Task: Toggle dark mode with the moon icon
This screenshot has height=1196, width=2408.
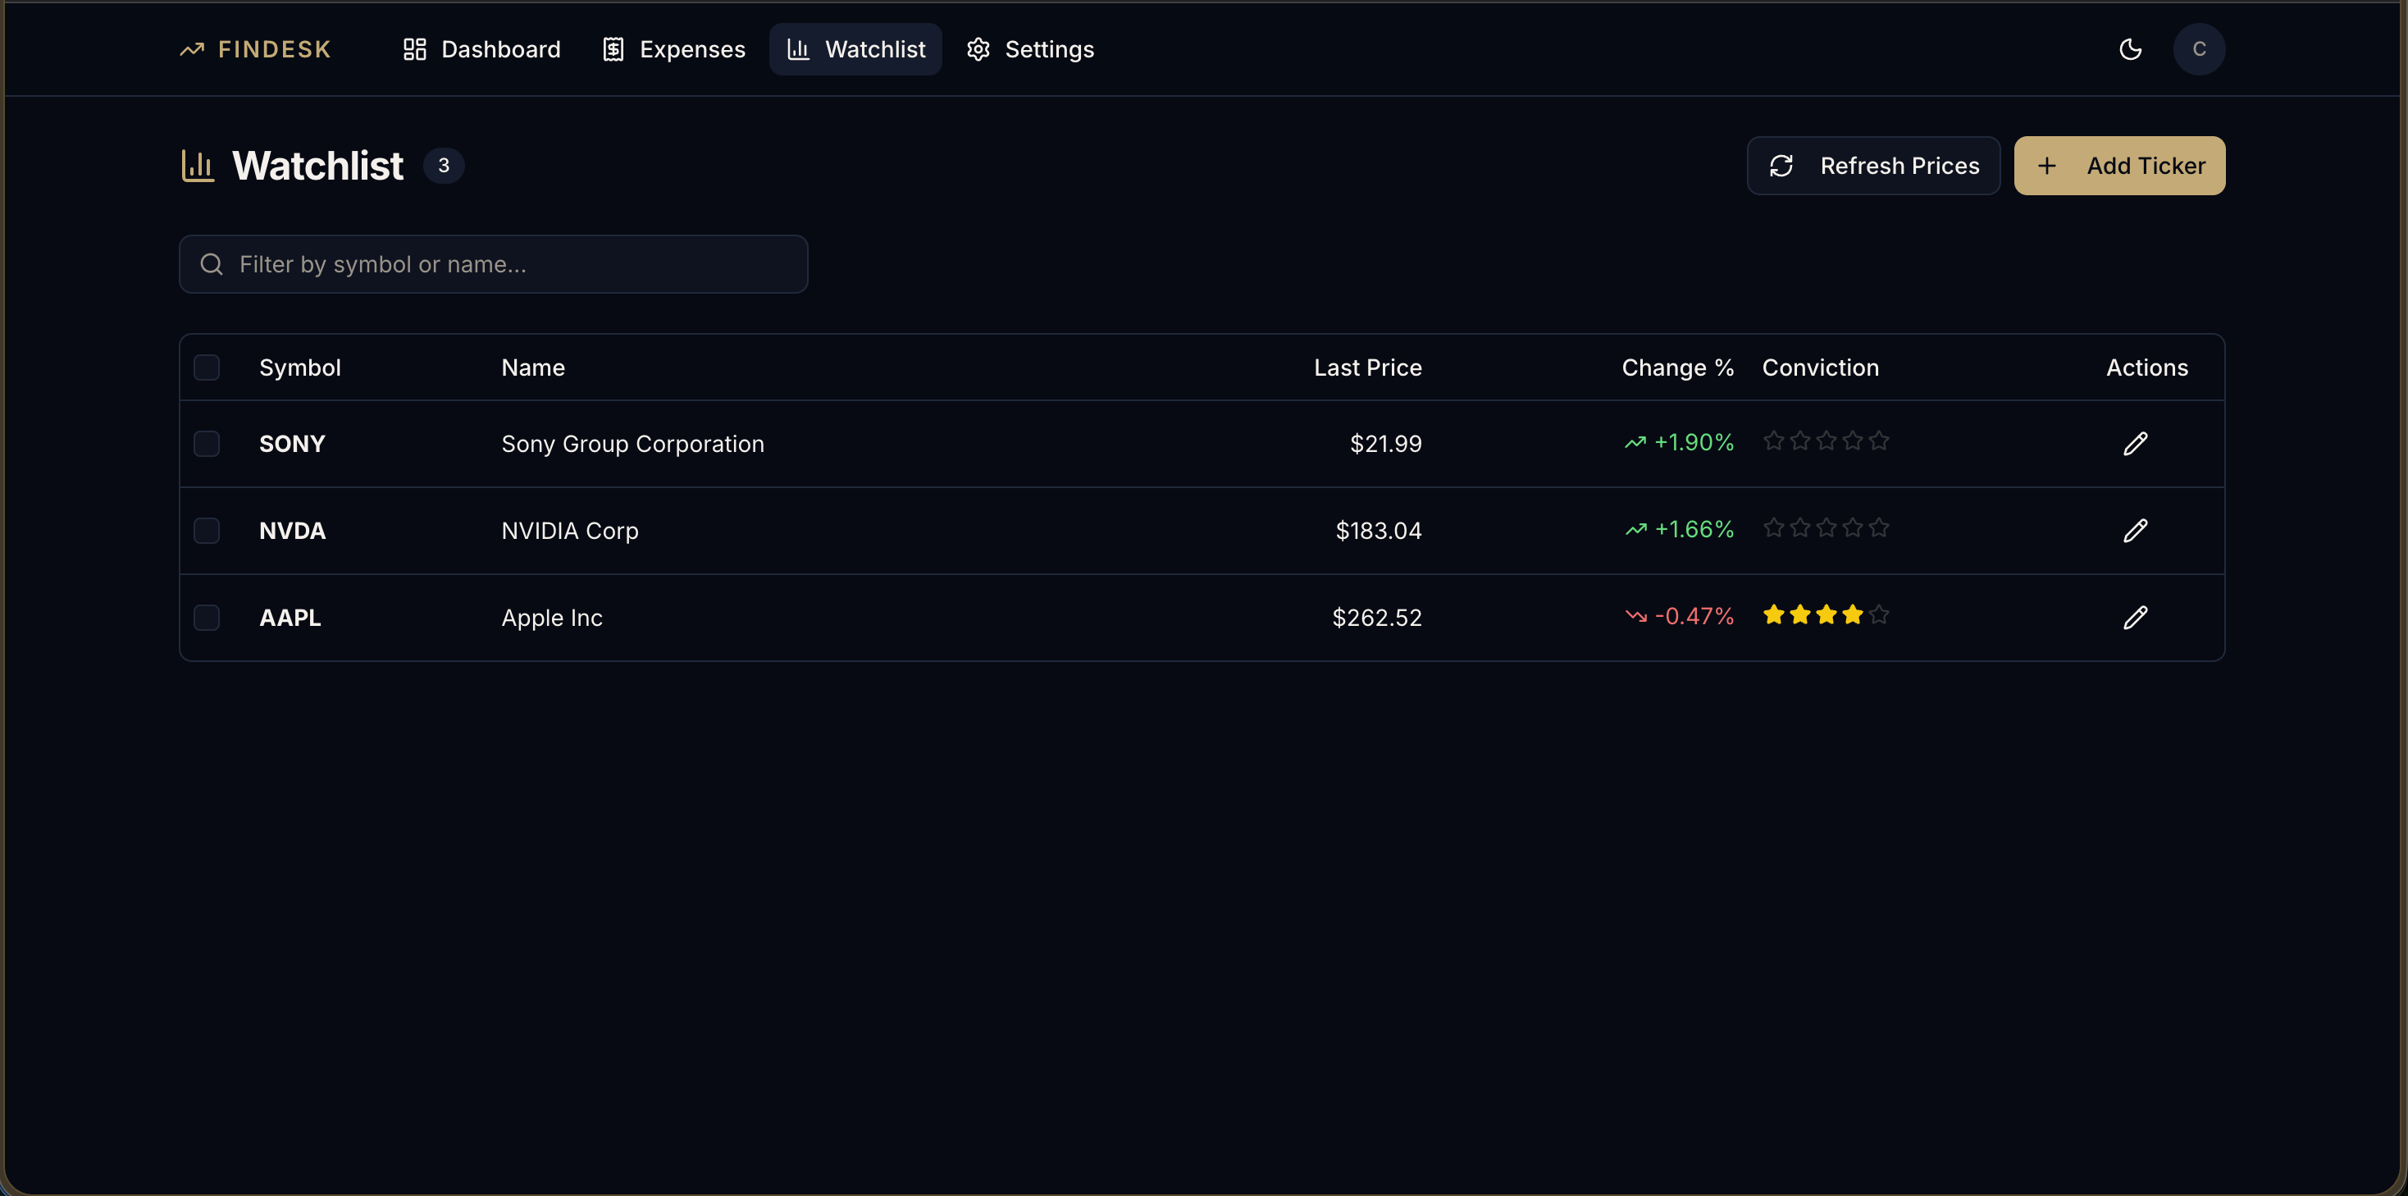Action: pos(2130,48)
